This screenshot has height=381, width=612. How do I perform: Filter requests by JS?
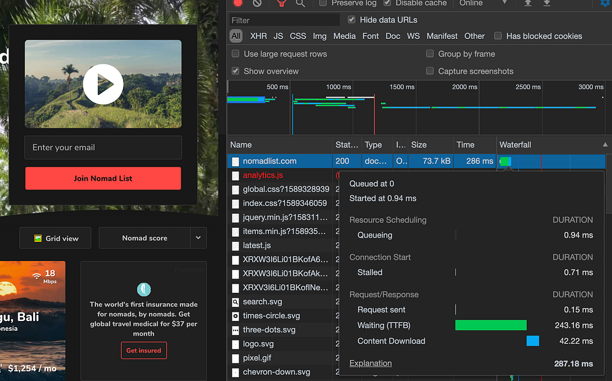click(x=278, y=36)
